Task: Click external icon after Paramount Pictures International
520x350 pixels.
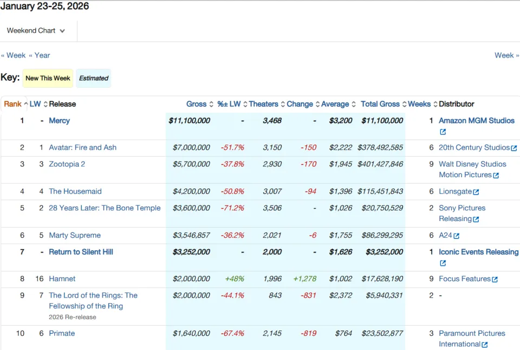Action: click(484, 345)
